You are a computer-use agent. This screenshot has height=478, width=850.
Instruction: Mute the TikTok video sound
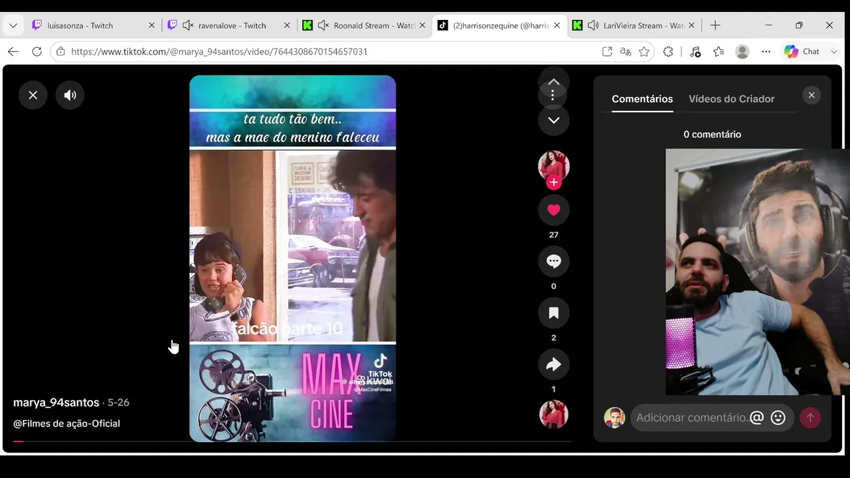[x=70, y=95]
